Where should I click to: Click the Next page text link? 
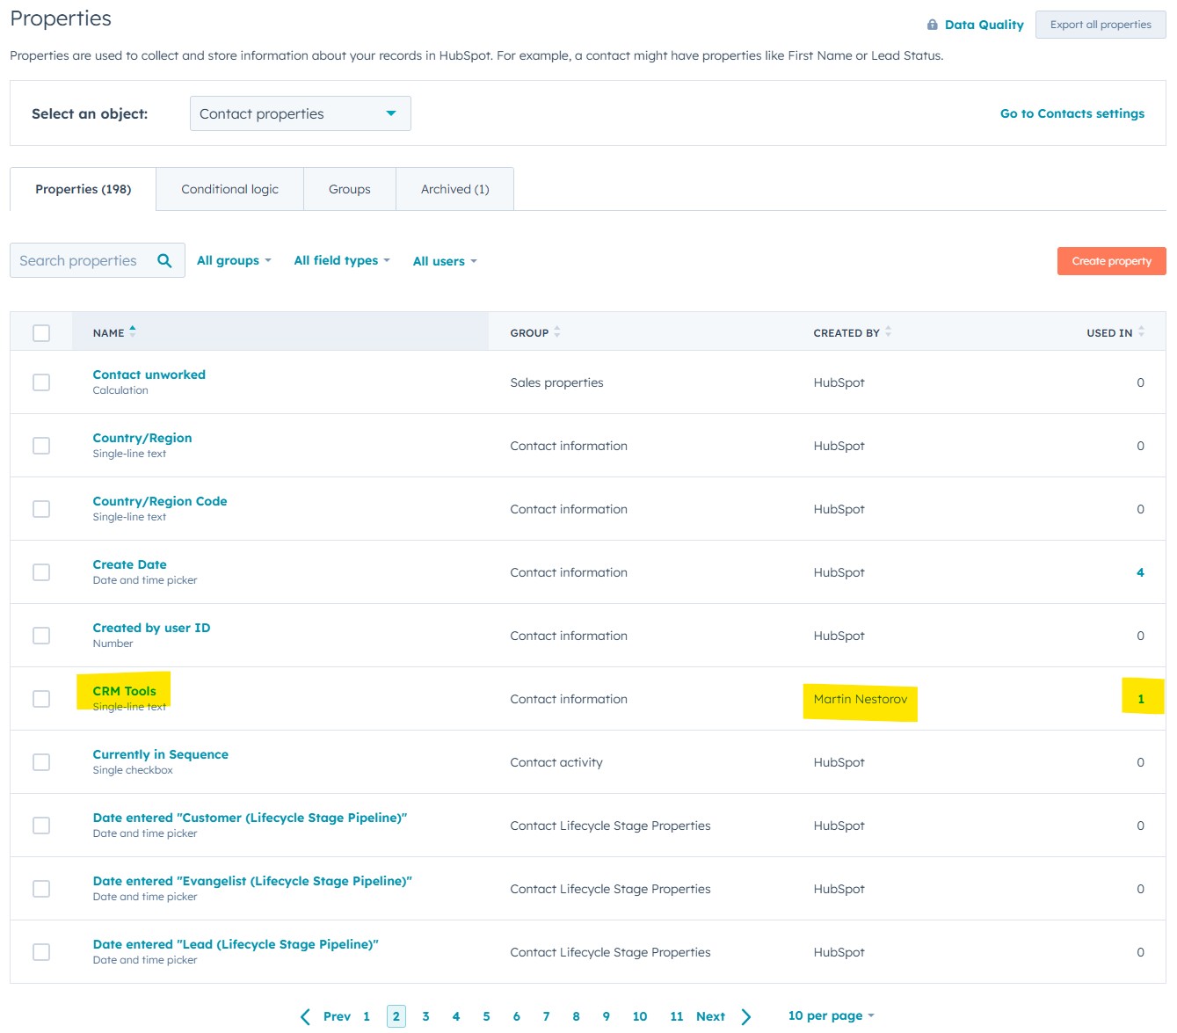710,1016
